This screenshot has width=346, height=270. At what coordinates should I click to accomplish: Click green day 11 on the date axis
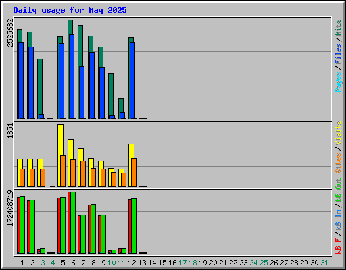pyautogui.click(x=122, y=263)
